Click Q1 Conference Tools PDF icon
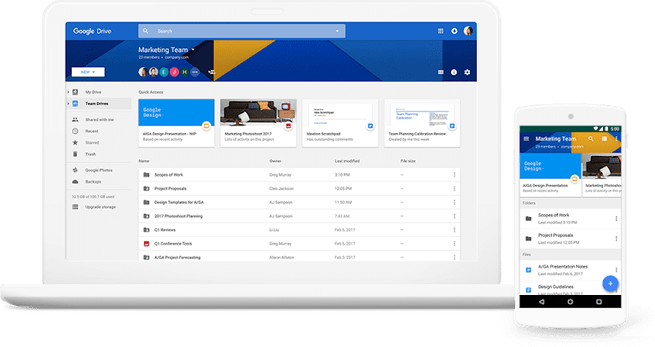Viewport: 655px width, 347px height. coord(146,244)
